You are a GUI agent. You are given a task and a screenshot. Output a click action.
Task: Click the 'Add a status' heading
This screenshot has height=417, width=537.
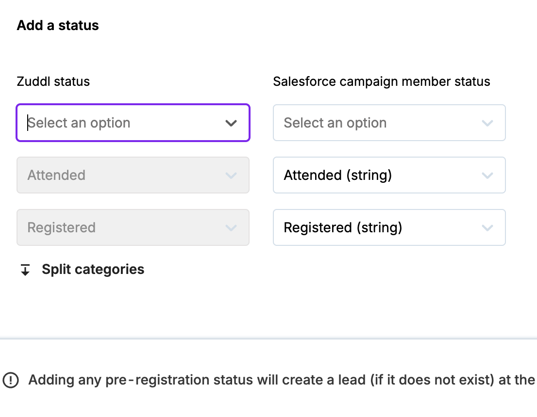(58, 26)
